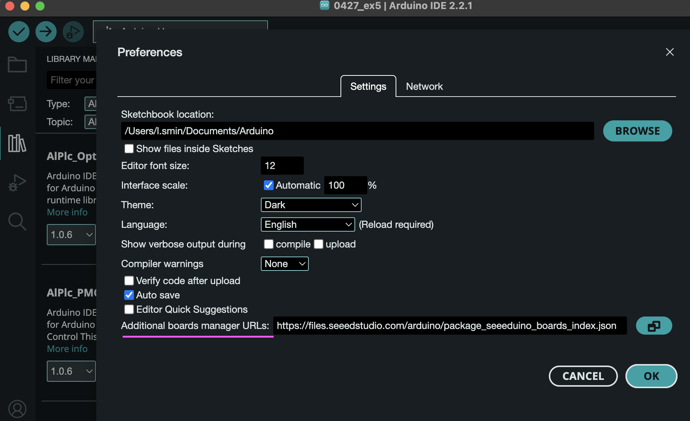Open the Sketchbook folder sidebar icon
This screenshot has height=421, width=690.
[17, 64]
